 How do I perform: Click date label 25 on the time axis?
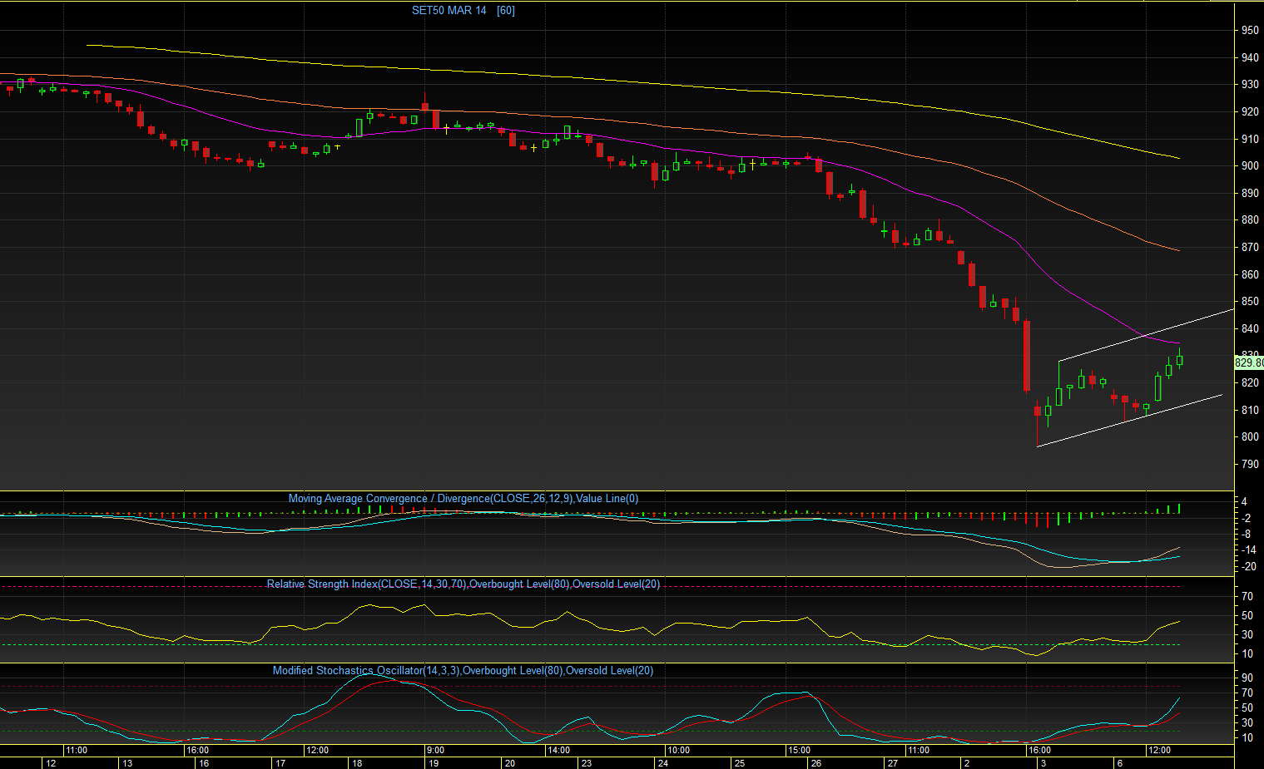pyautogui.click(x=740, y=763)
